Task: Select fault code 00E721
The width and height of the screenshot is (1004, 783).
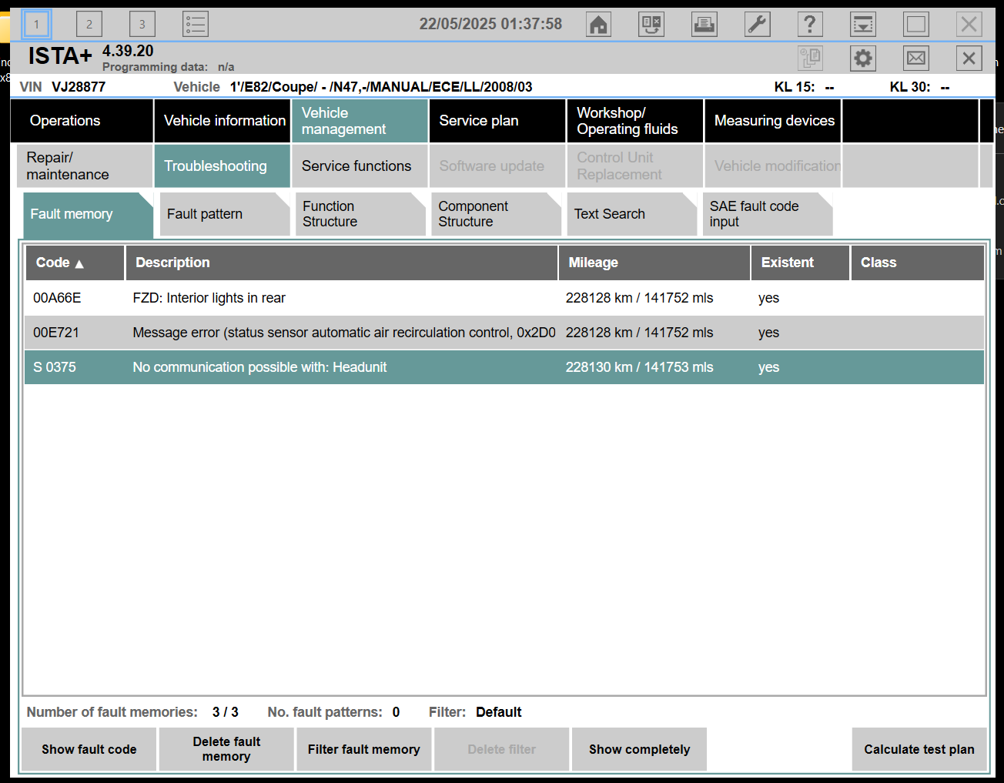Action: (x=56, y=333)
